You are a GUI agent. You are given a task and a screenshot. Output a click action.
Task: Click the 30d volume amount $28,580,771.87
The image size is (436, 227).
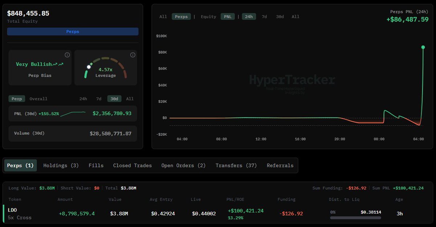click(x=110, y=134)
